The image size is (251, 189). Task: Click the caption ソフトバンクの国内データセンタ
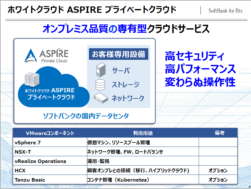point(86,116)
